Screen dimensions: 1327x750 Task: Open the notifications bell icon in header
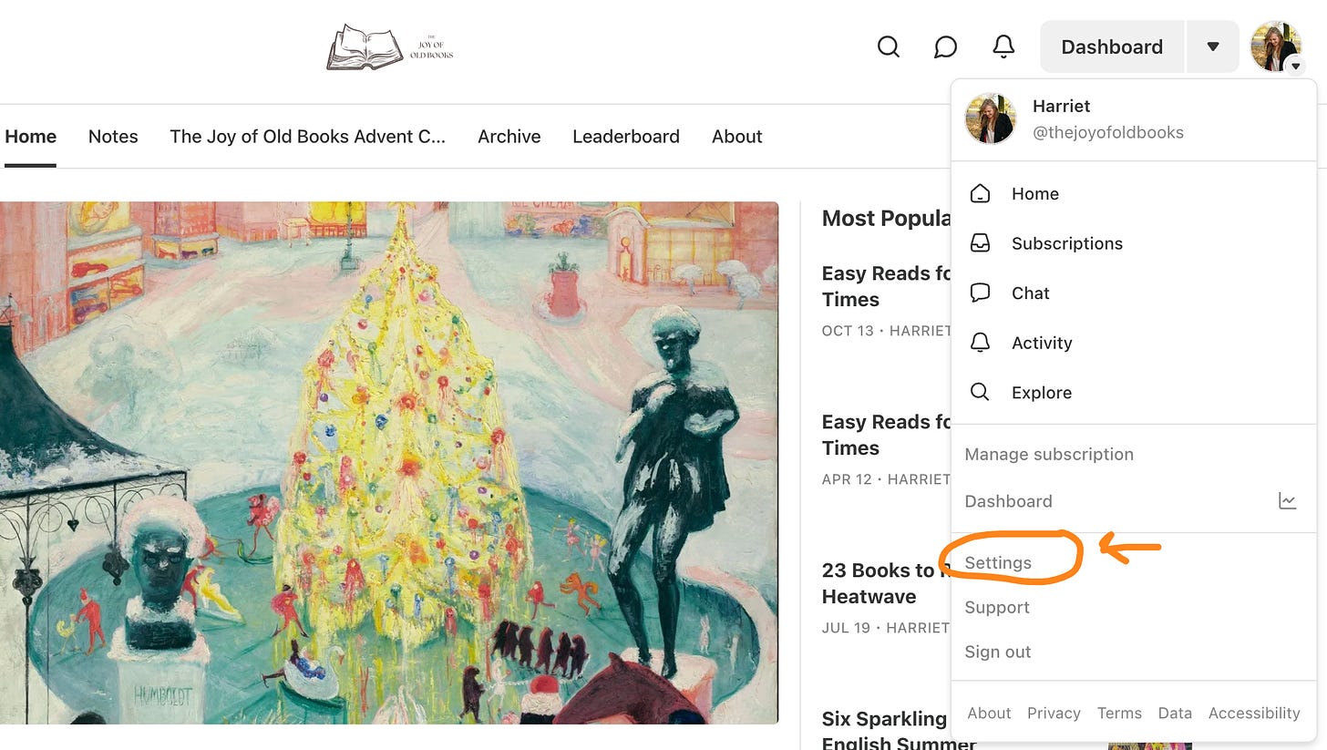[1003, 46]
